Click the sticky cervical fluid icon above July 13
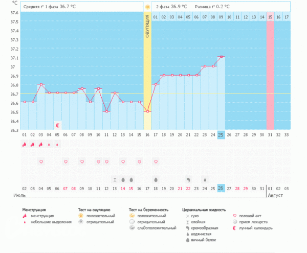 (x=115, y=180)
